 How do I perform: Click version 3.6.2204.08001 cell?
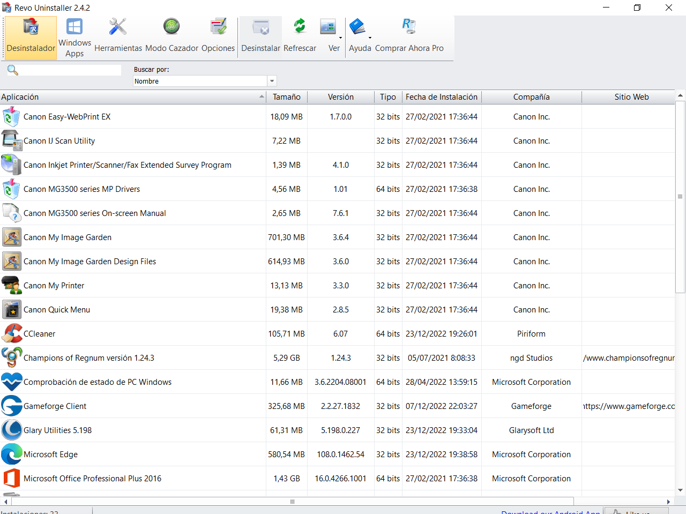340,382
